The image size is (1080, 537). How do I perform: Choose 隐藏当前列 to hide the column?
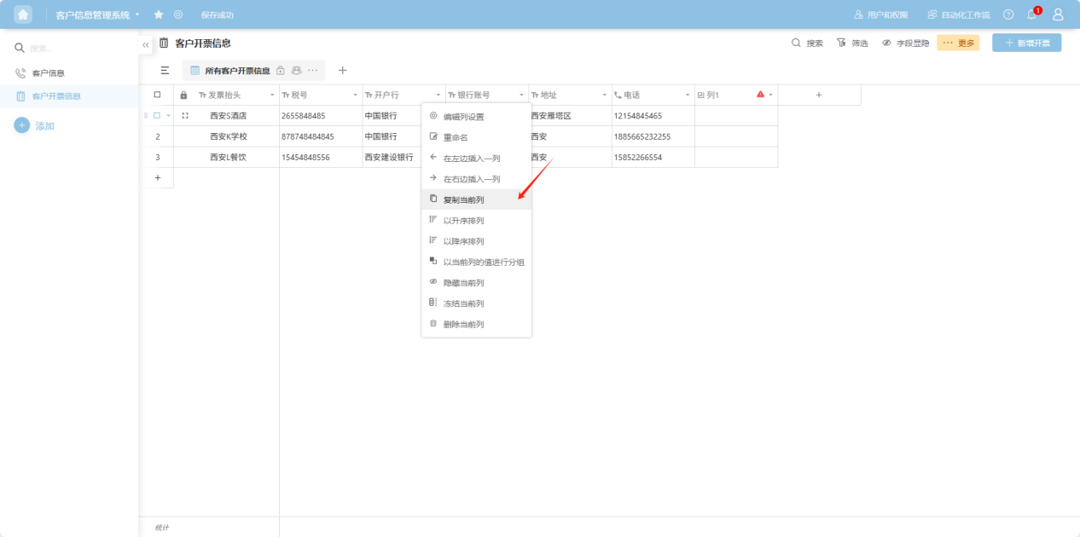pyautogui.click(x=463, y=283)
